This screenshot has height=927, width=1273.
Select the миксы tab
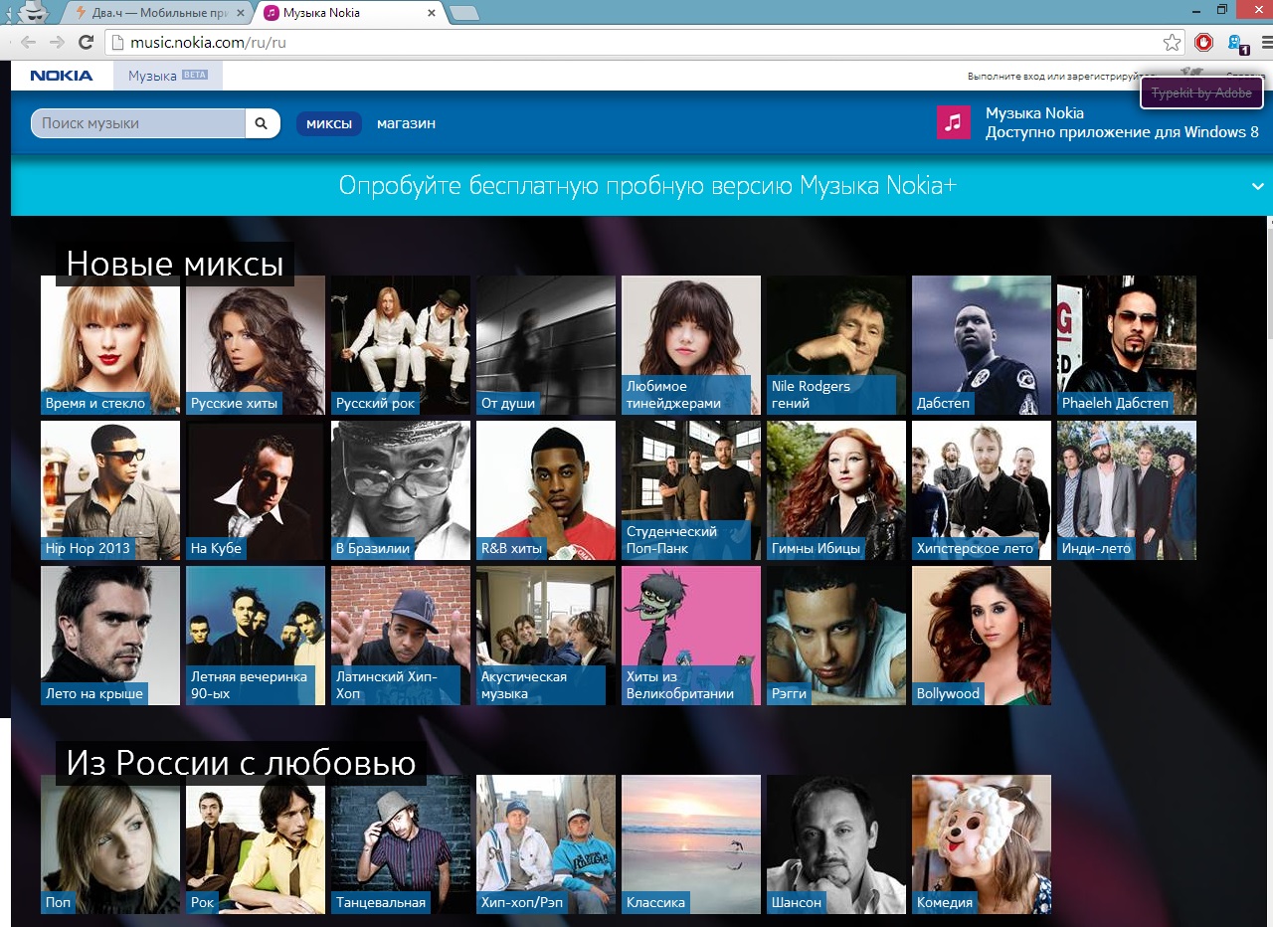[x=329, y=123]
